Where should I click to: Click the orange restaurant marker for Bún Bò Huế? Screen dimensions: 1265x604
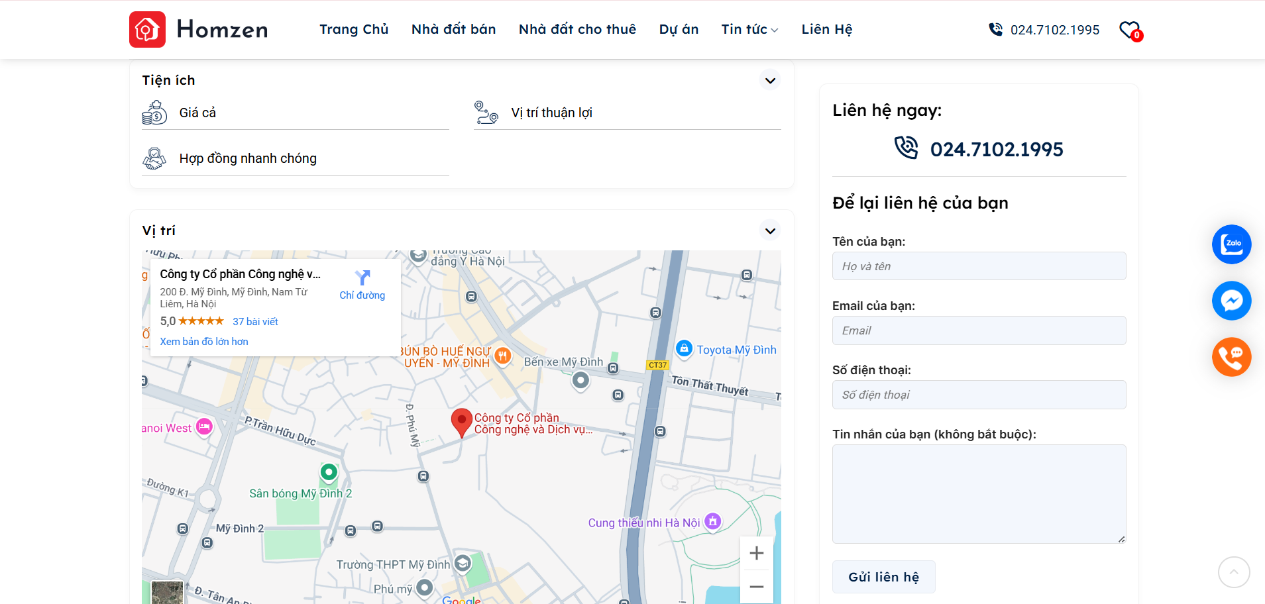click(503, 356)
